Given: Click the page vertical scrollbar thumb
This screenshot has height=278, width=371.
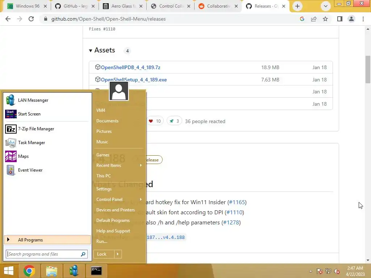Looking at the screenshot, I should 368,69.
